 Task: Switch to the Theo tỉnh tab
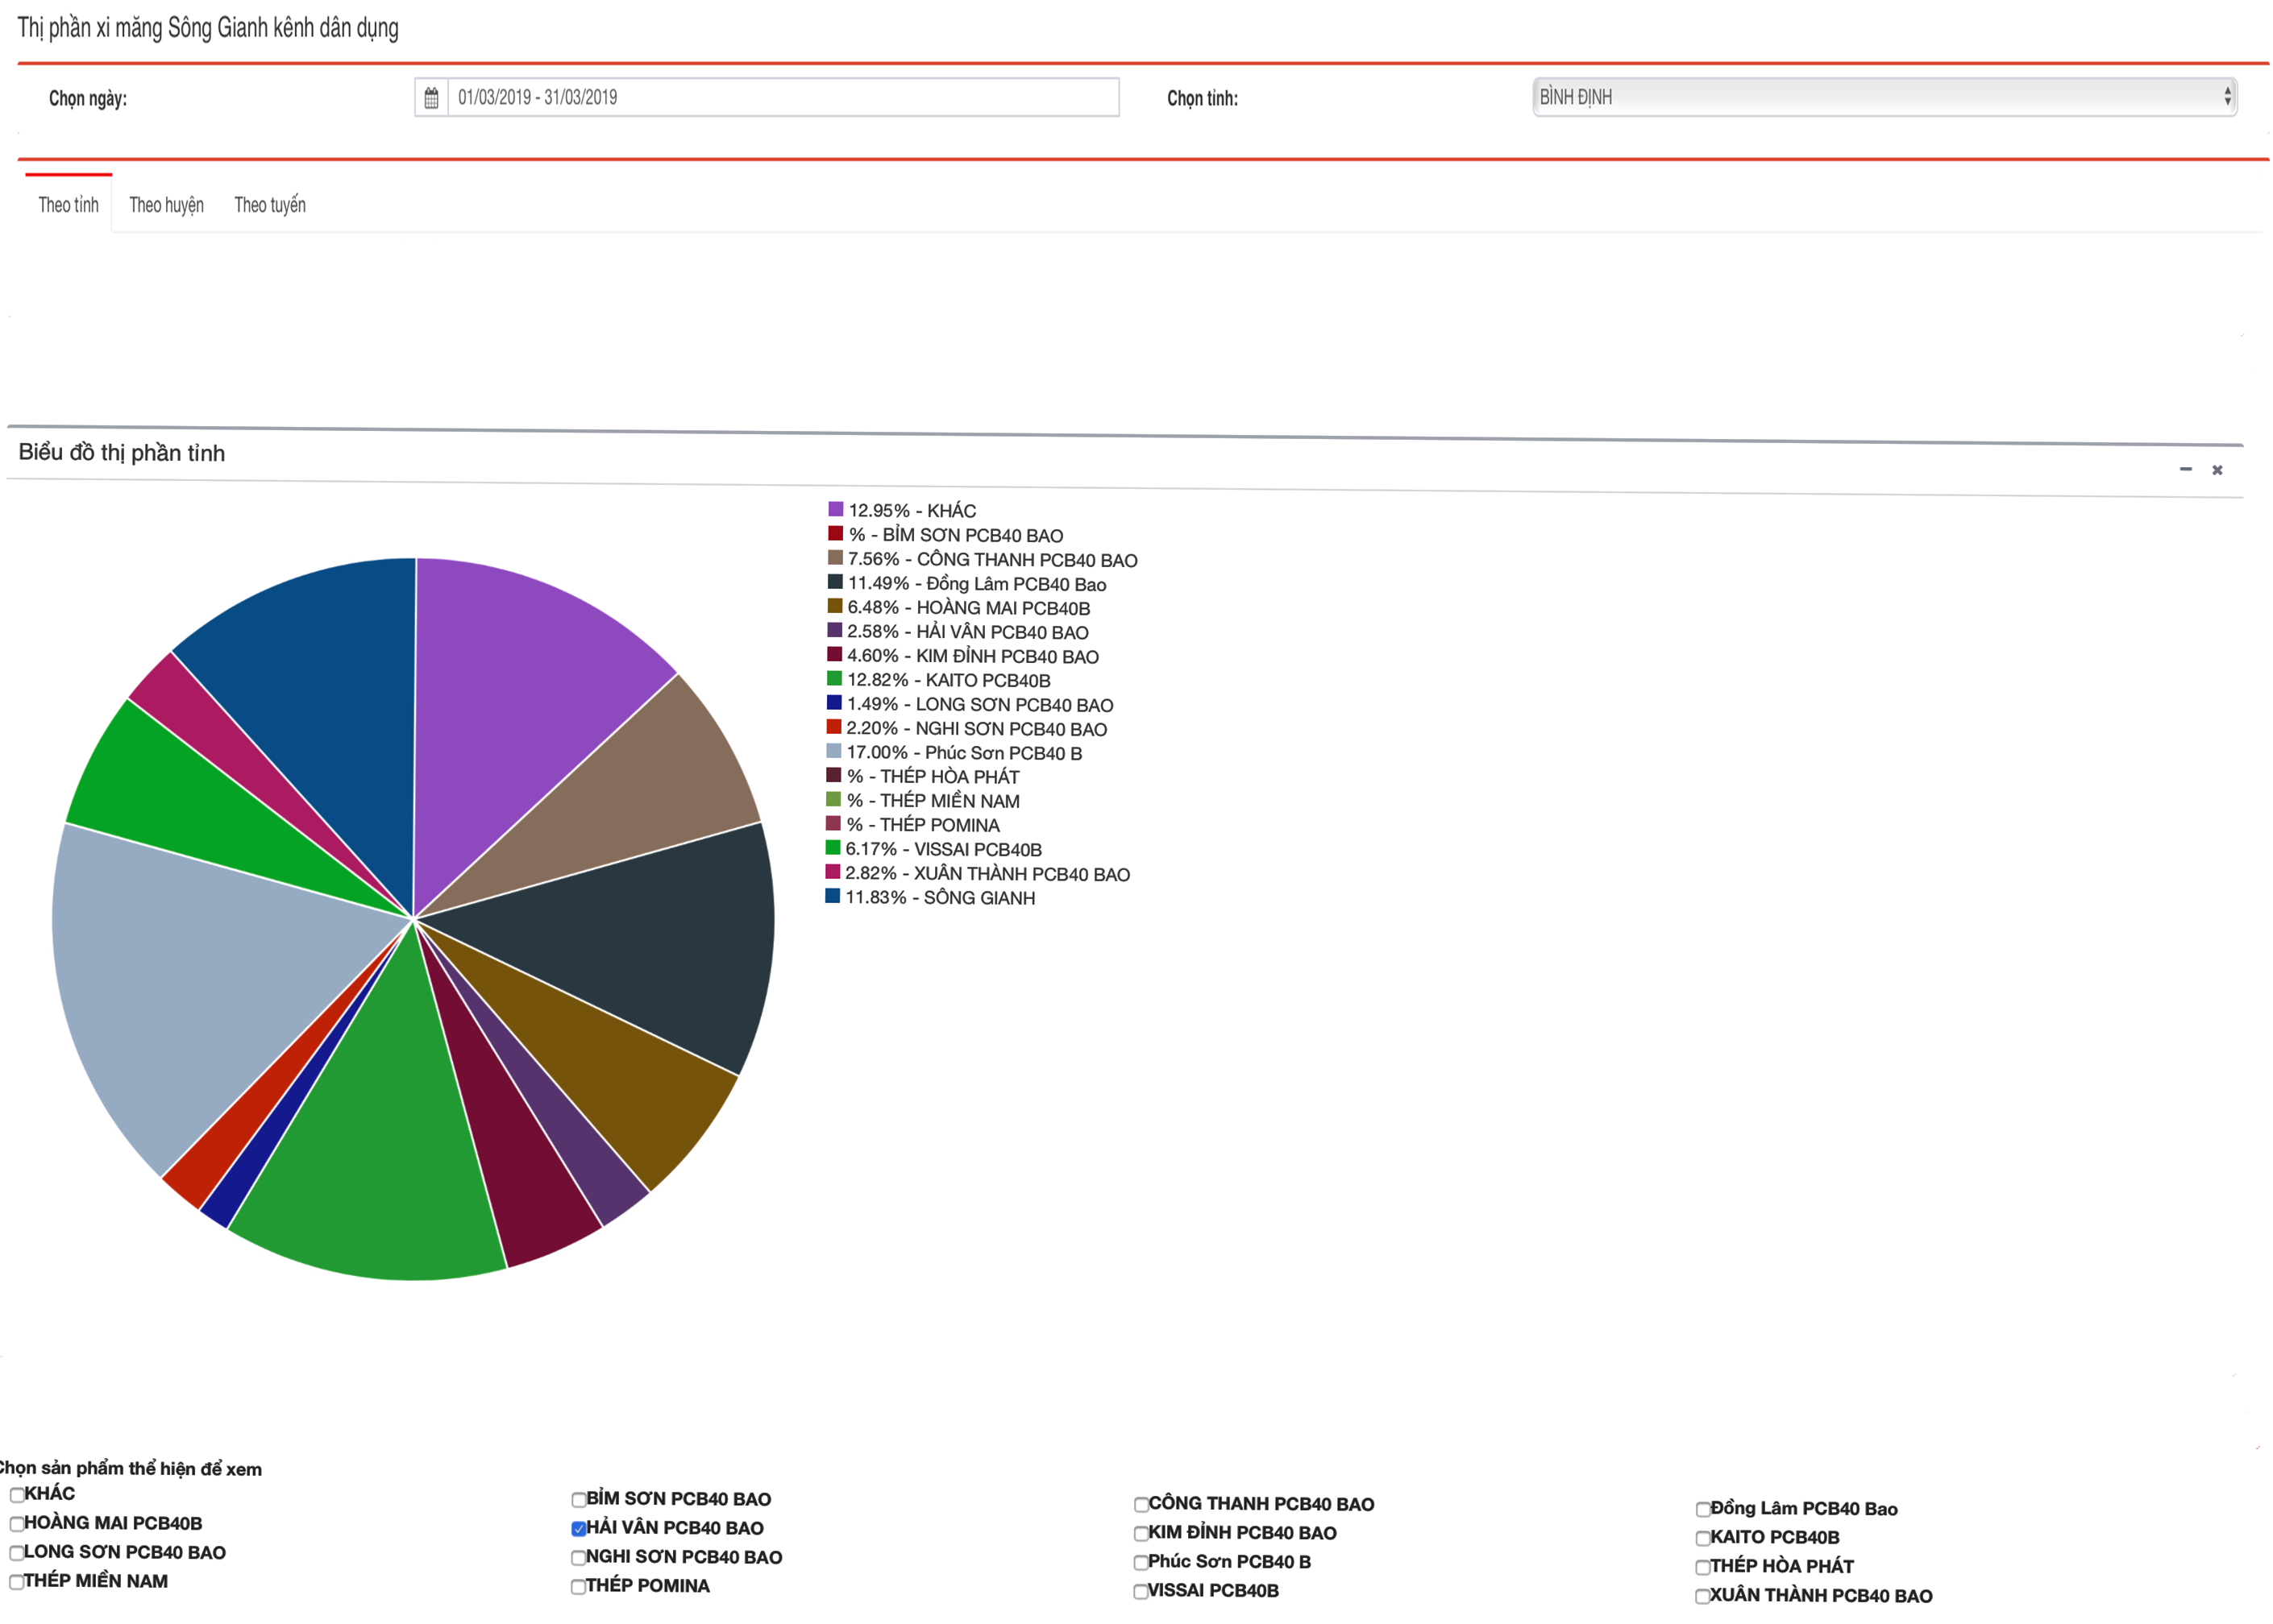point(69,204)
